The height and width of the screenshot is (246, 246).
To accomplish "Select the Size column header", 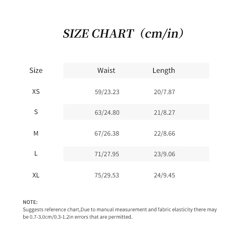I will (36, 70).
